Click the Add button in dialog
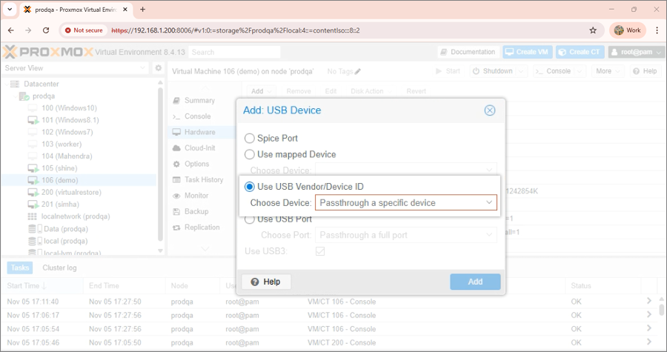 (x=475, y=282)
